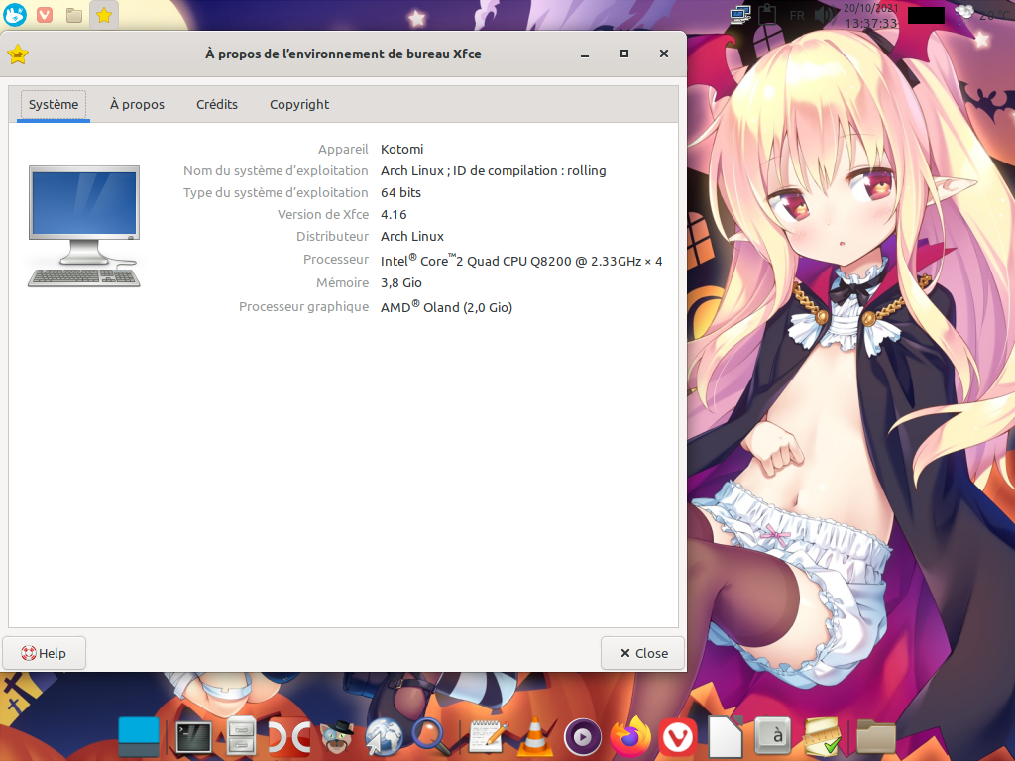Click the Xfce version '4.16'
The height and width of the screenshot is (761, 1015).
(x=394, y=215)
